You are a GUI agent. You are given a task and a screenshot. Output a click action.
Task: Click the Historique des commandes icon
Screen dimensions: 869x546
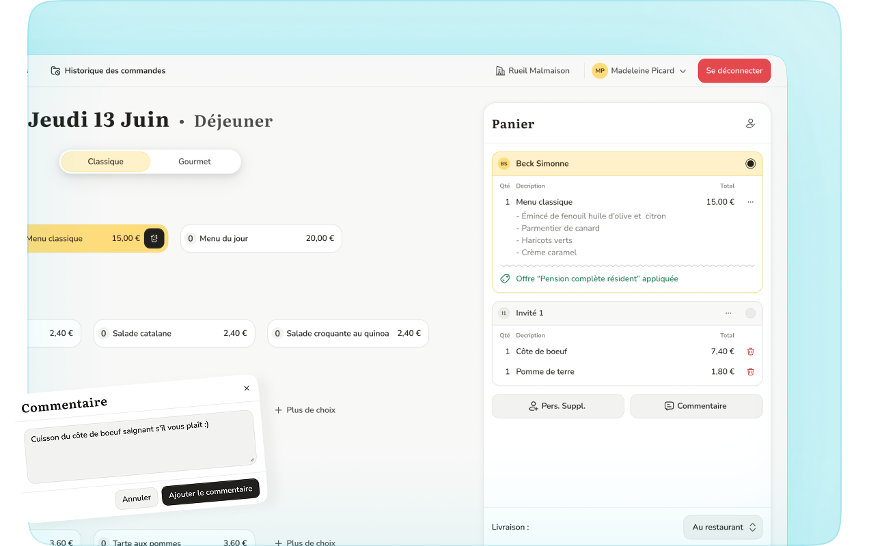coord(55,71)
